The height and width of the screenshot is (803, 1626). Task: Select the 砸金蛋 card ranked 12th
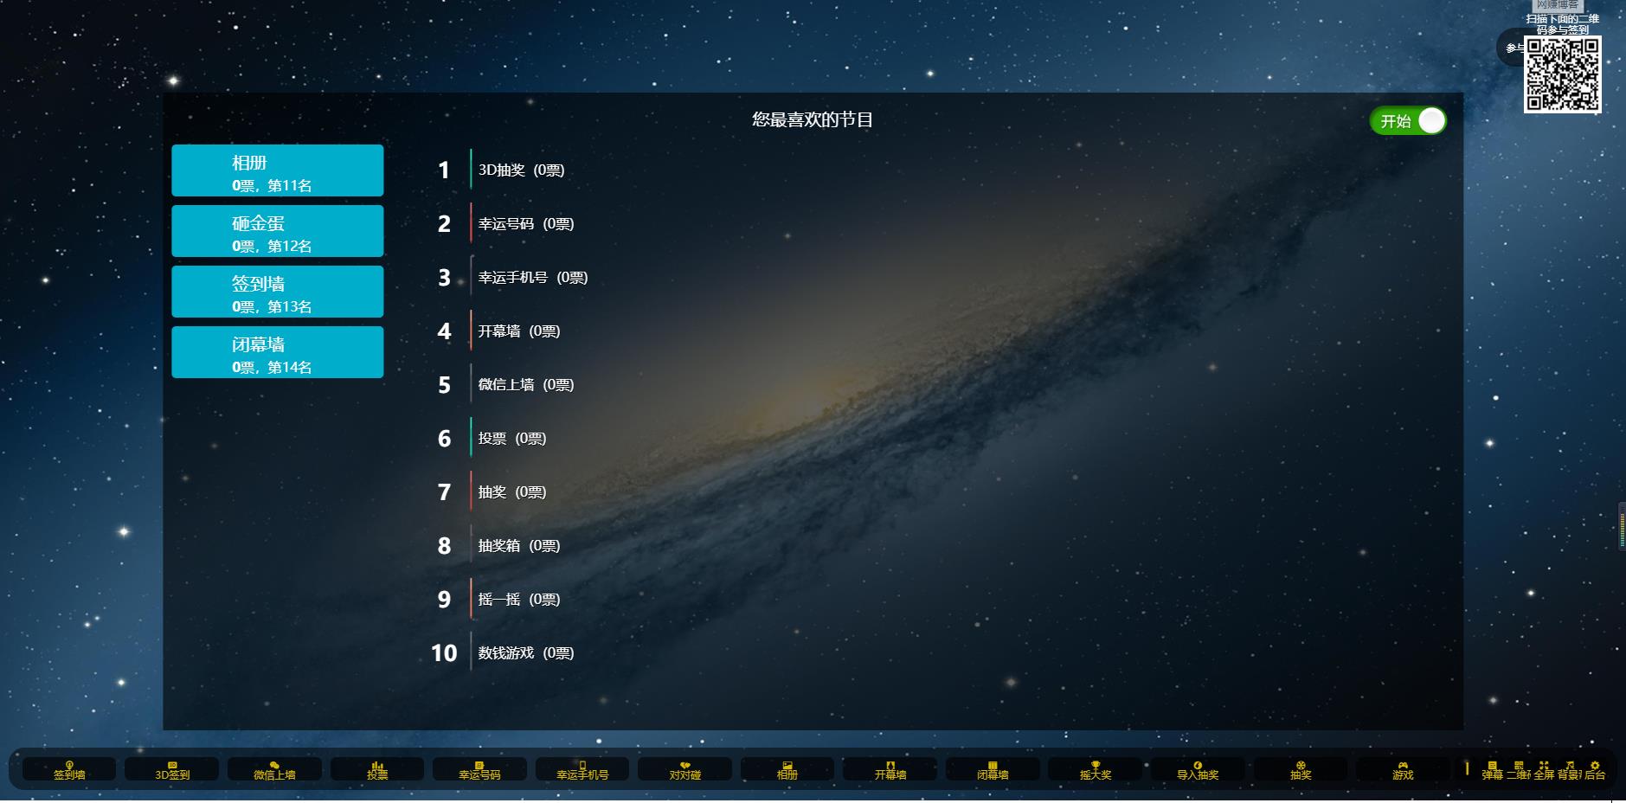coord(278,231)
